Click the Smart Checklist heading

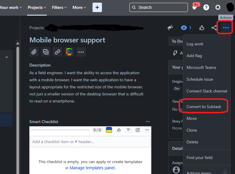pos(44,122)
